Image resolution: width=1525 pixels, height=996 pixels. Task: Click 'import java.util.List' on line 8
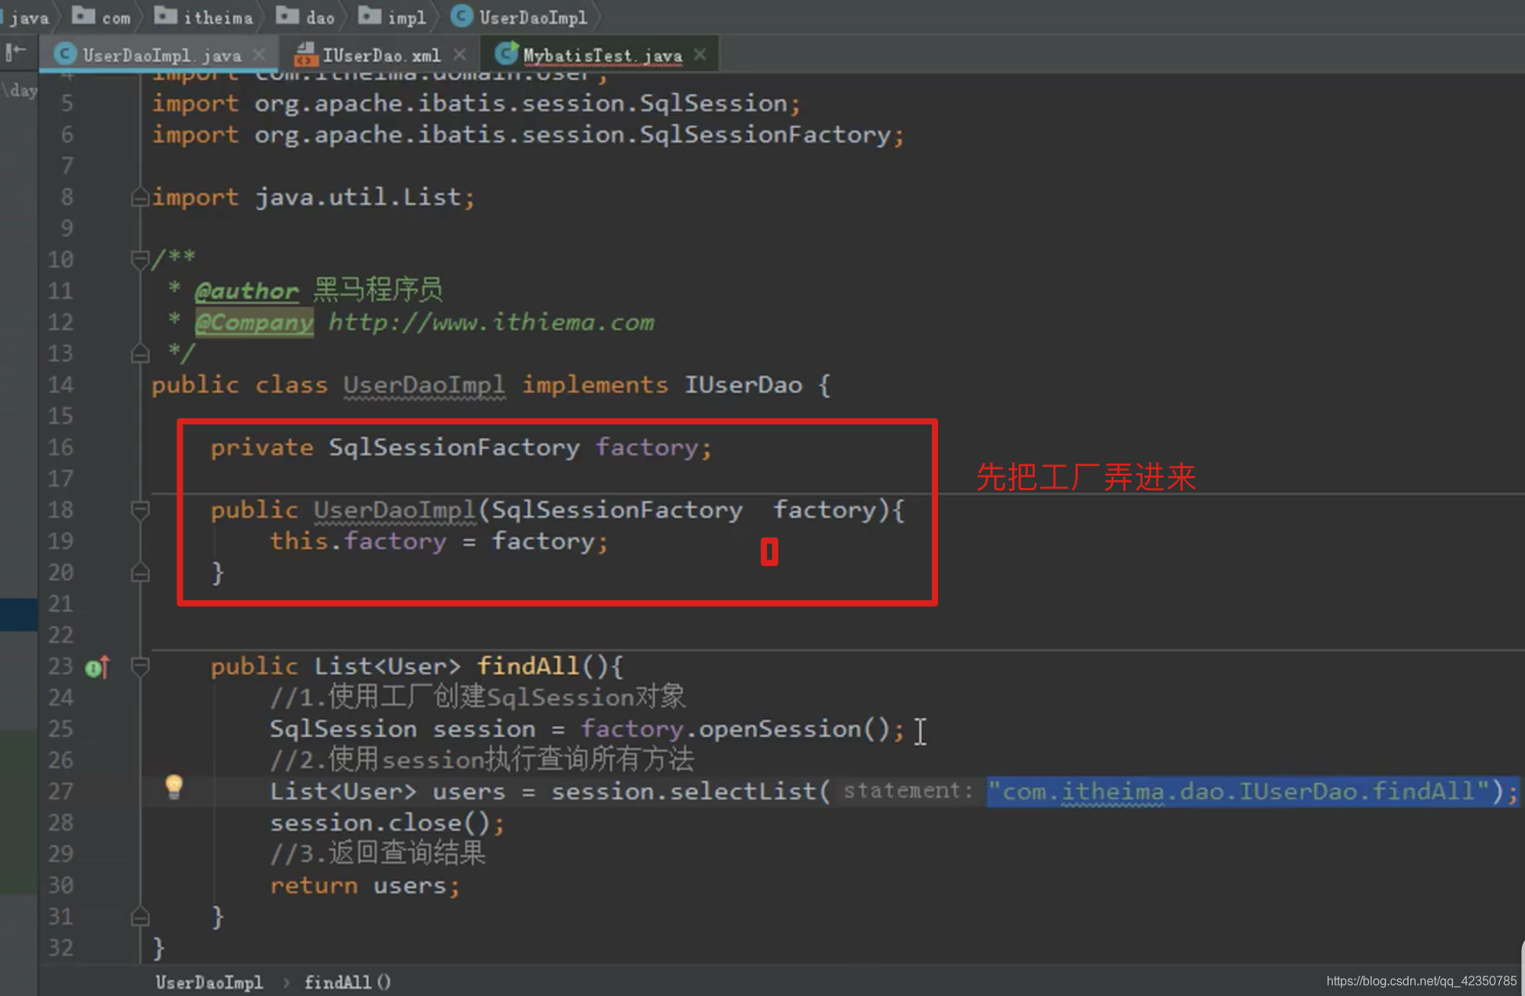coord(313,197)
